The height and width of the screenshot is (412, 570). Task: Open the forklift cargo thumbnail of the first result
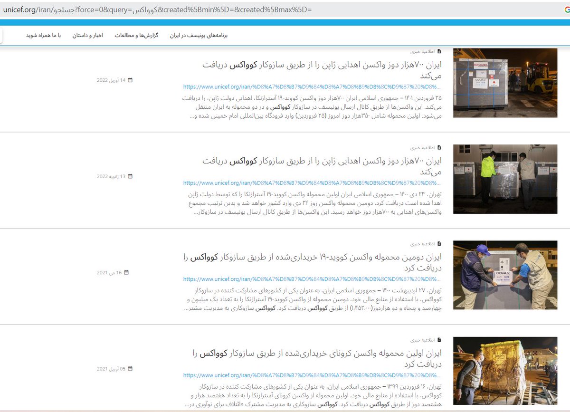(x=505, y=83)
